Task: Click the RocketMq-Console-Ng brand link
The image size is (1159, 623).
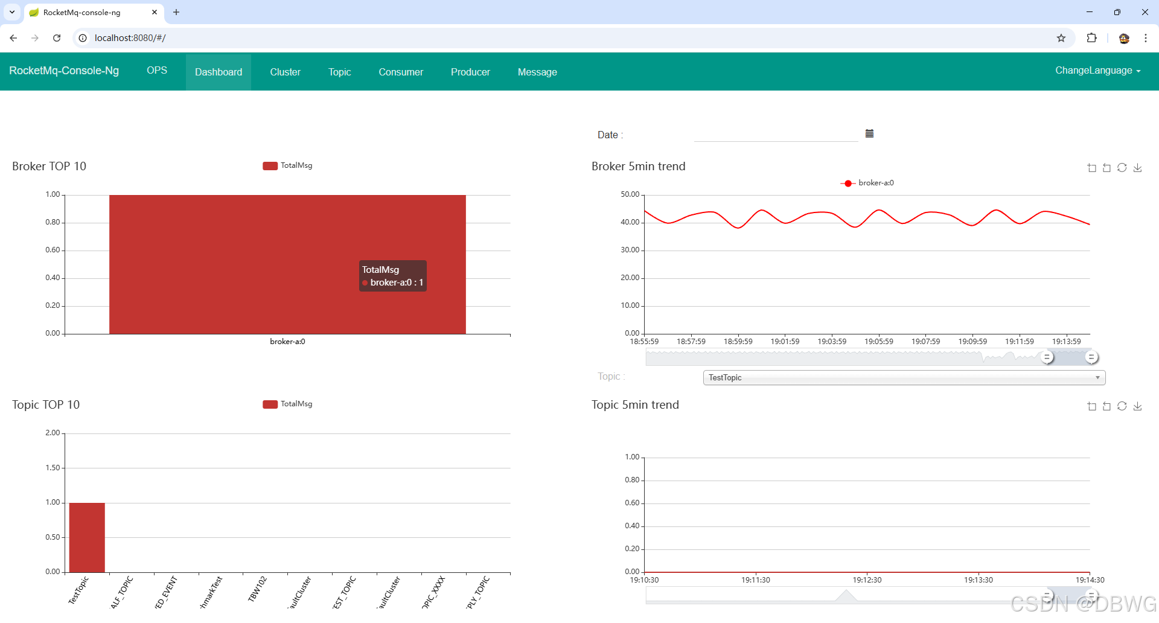Action: pyautogui.click(x=64, y=71)
